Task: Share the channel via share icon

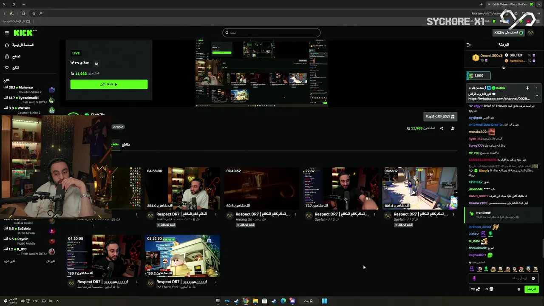Action: click(x=442, y=128)
